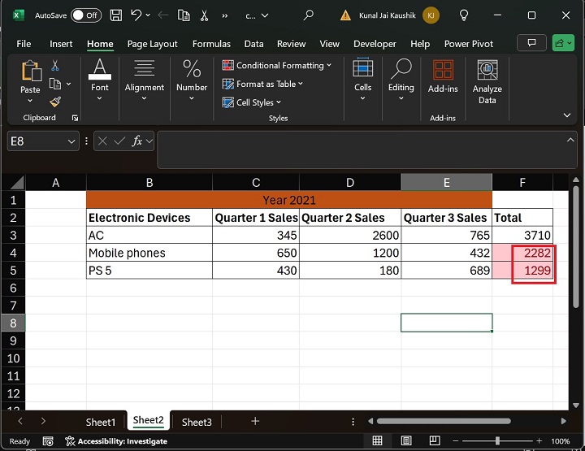Collapse the ribbon with chevron

pos(567,115)
